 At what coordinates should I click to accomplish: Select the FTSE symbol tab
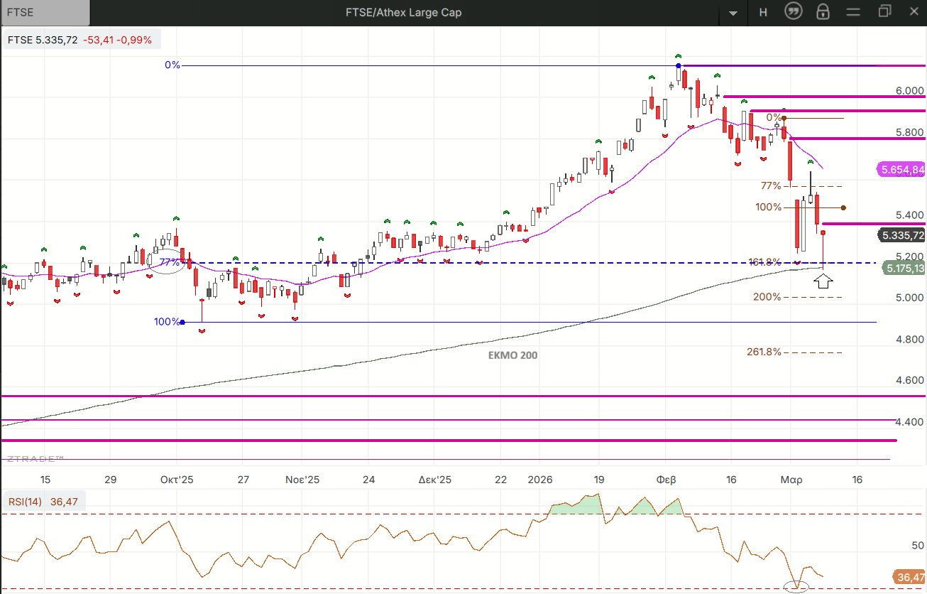click(45, 12)
